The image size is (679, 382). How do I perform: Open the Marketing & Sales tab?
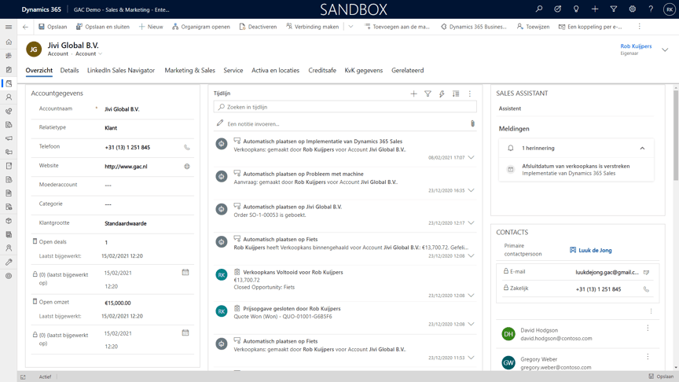189,70
